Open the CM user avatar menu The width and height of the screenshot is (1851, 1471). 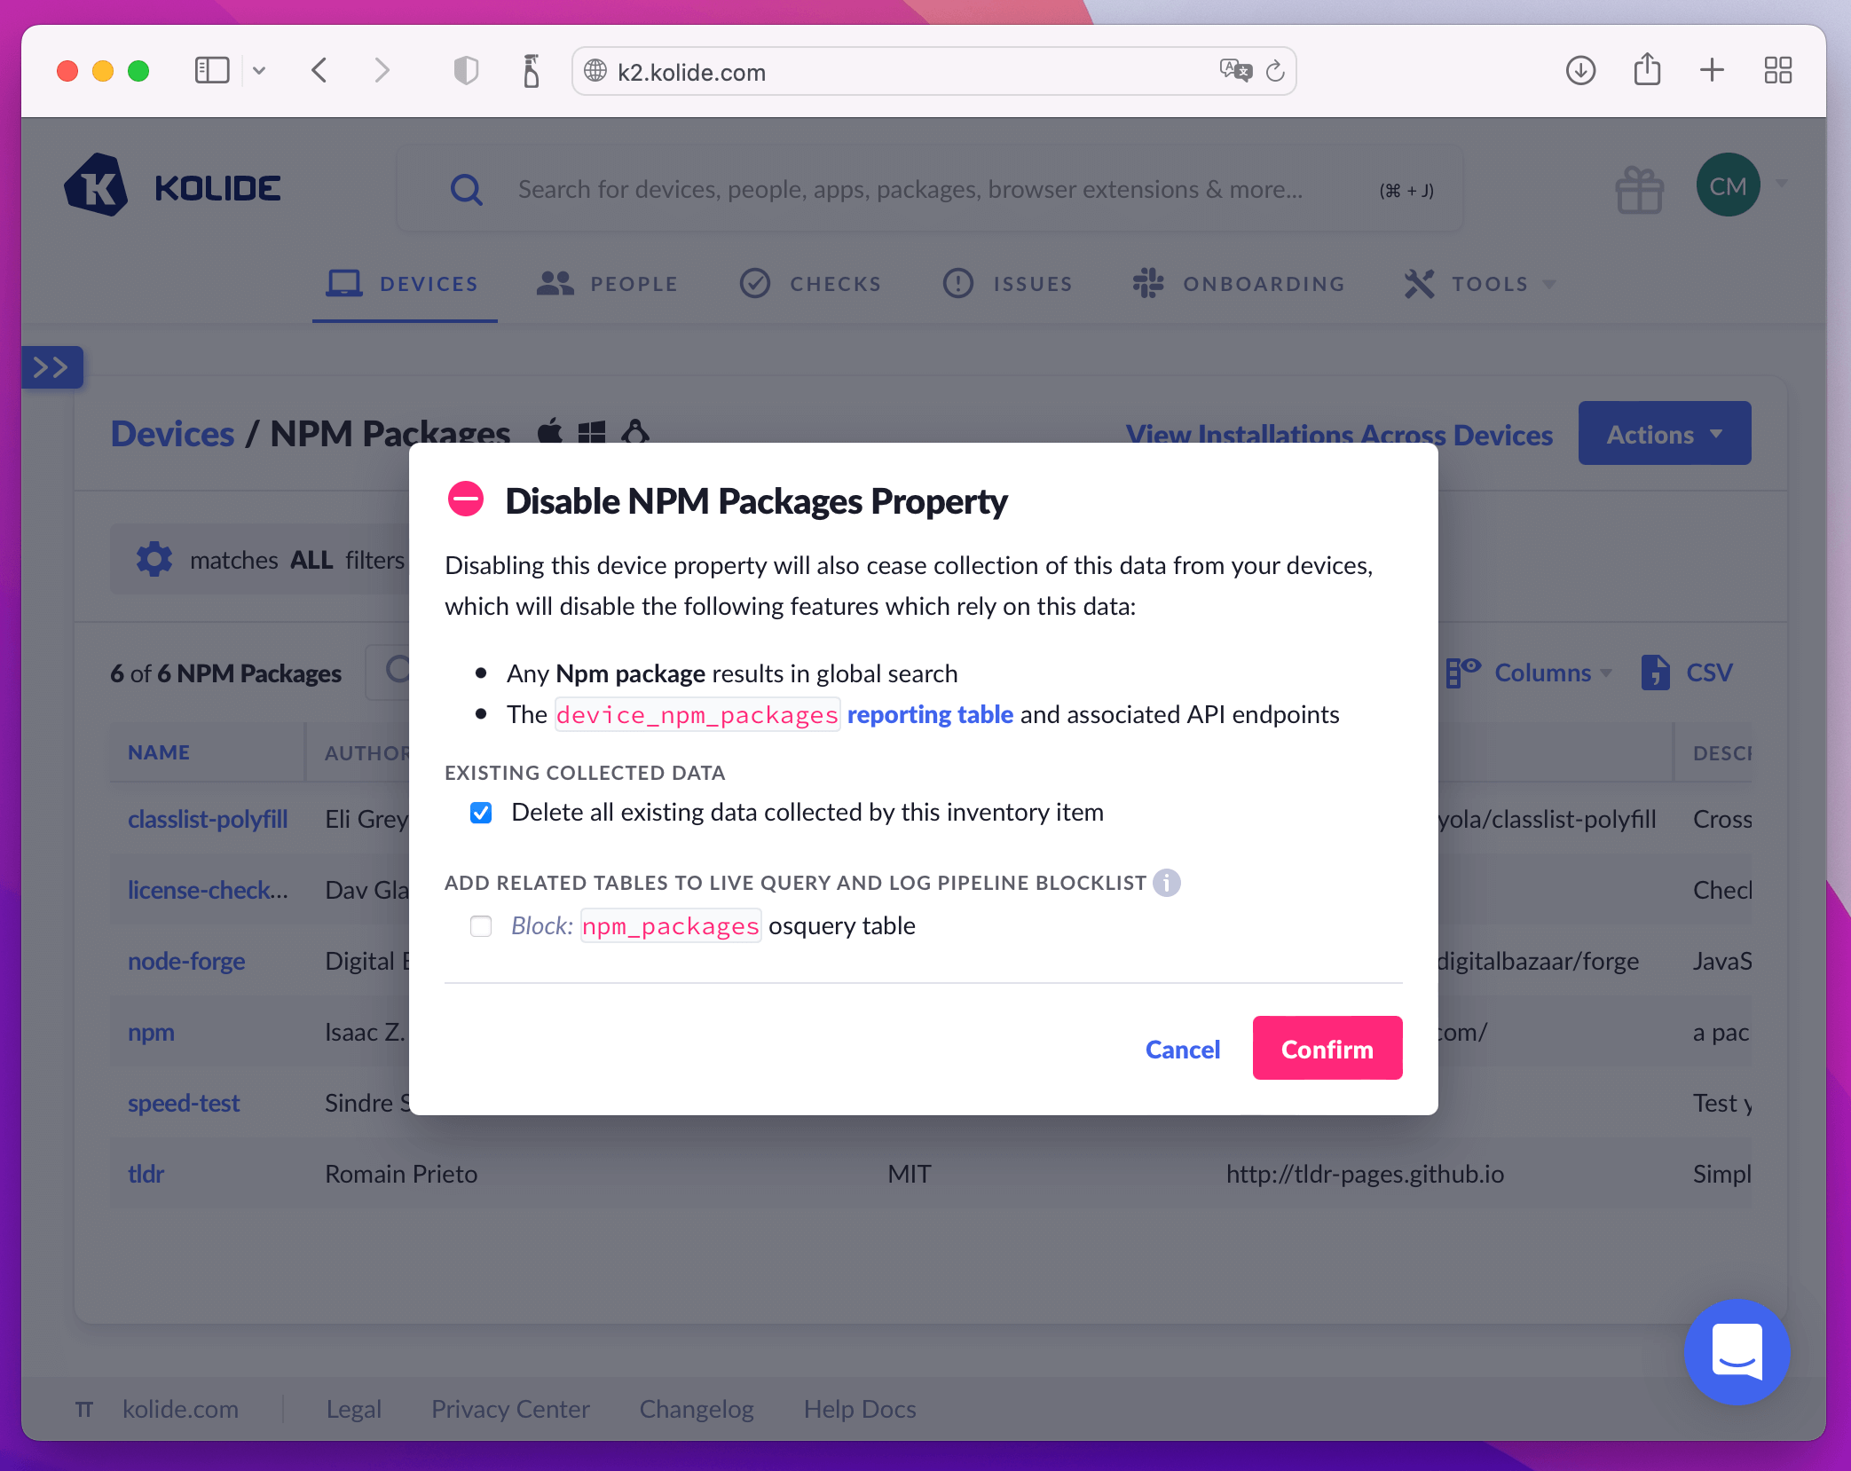[x=1728, y=185]
